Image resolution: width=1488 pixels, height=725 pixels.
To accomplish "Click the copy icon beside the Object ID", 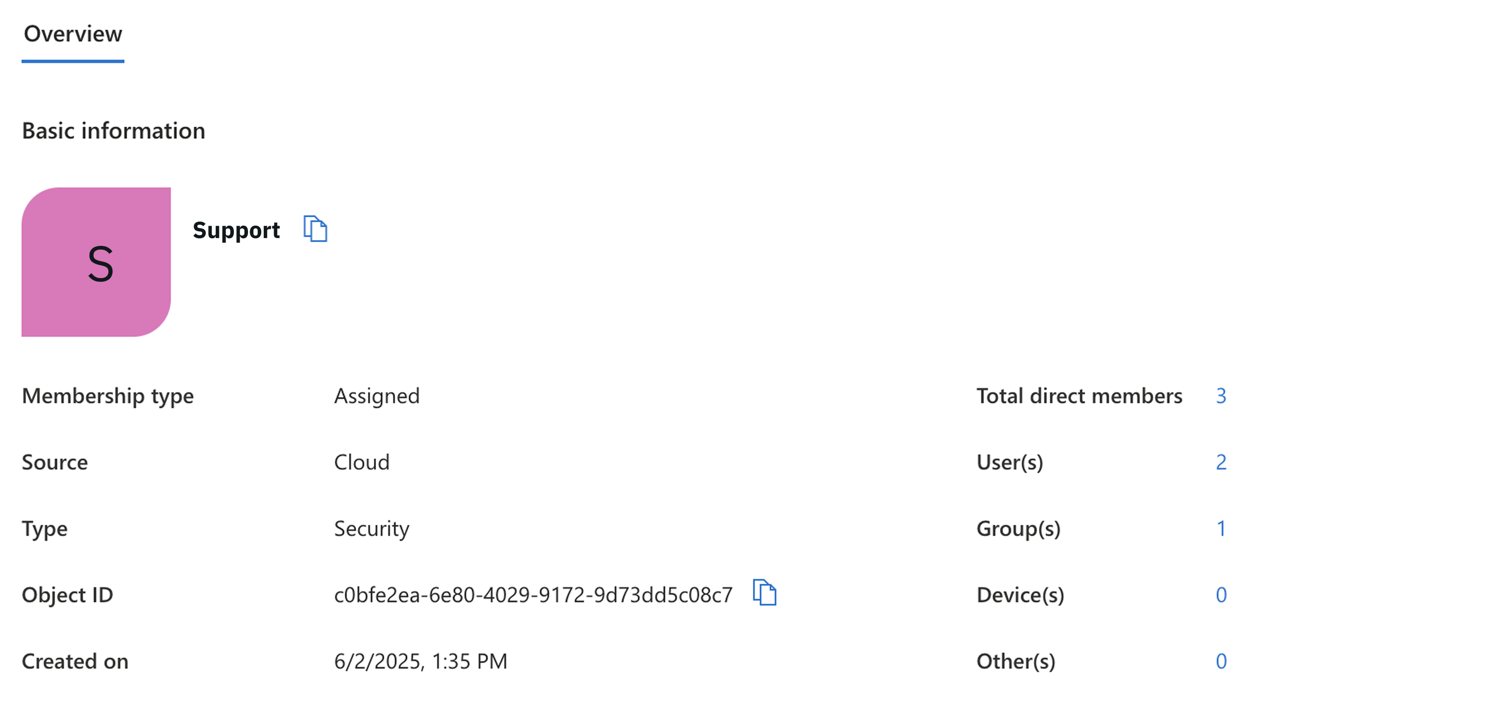I will [x=764, y=593].
